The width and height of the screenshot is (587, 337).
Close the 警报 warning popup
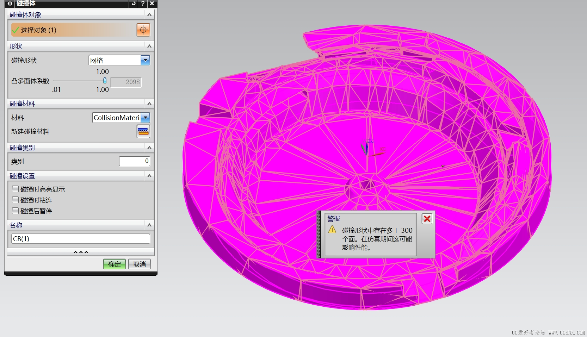(427, 219)
